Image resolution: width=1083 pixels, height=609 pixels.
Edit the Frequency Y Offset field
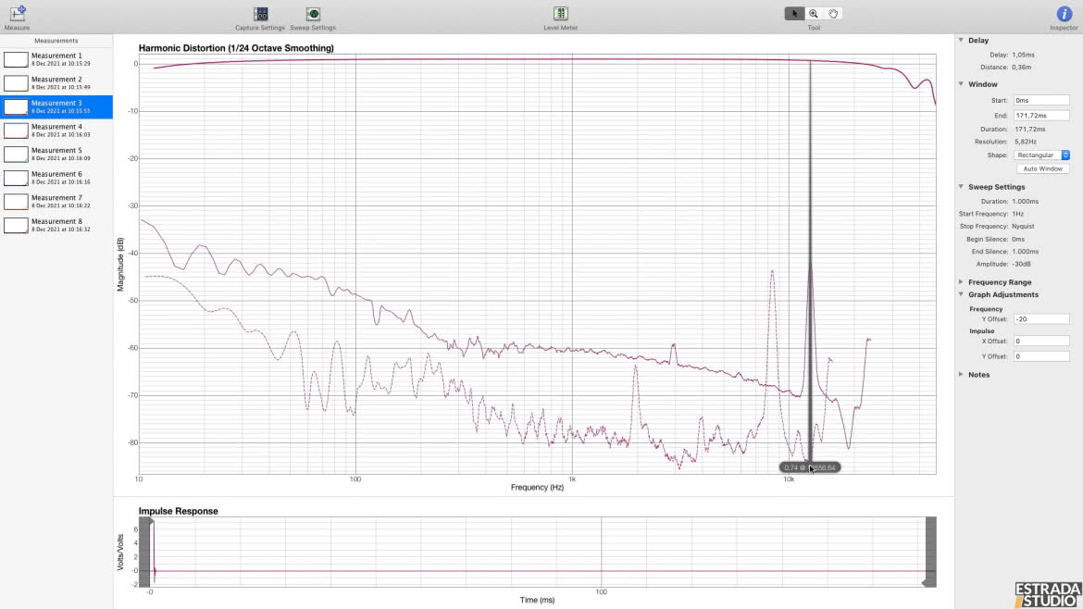[1041, 319]
